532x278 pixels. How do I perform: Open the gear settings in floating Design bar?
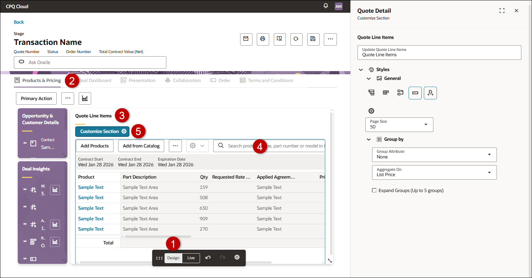[237, 258]
